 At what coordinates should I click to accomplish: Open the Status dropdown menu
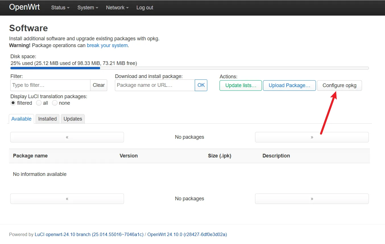click(x=60, y=8)
